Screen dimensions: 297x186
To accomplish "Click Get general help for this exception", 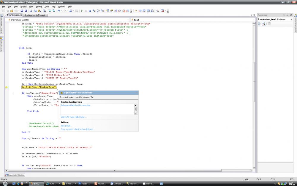I will 76,105.
